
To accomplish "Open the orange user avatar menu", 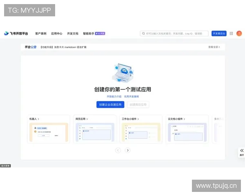I will [x=239, y=33].
